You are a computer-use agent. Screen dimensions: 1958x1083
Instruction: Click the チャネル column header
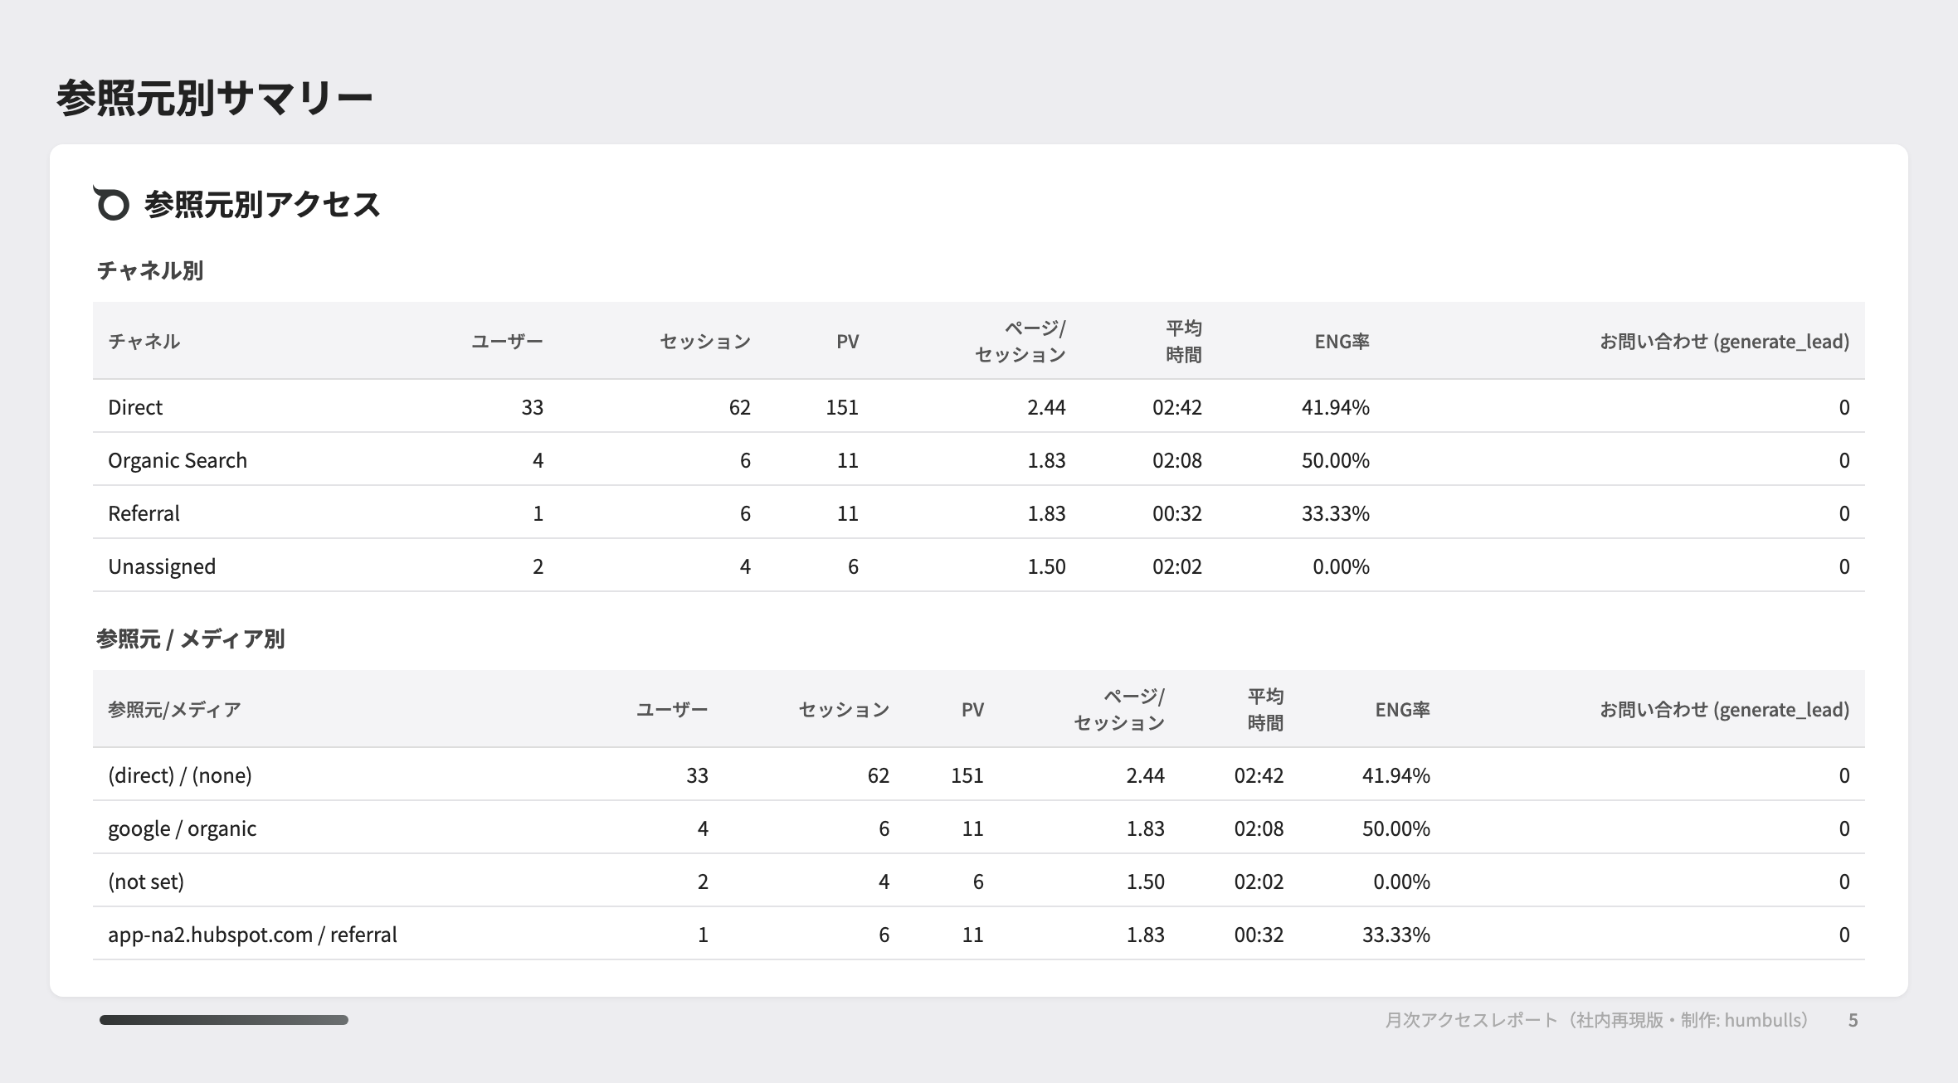pos(144,341)
